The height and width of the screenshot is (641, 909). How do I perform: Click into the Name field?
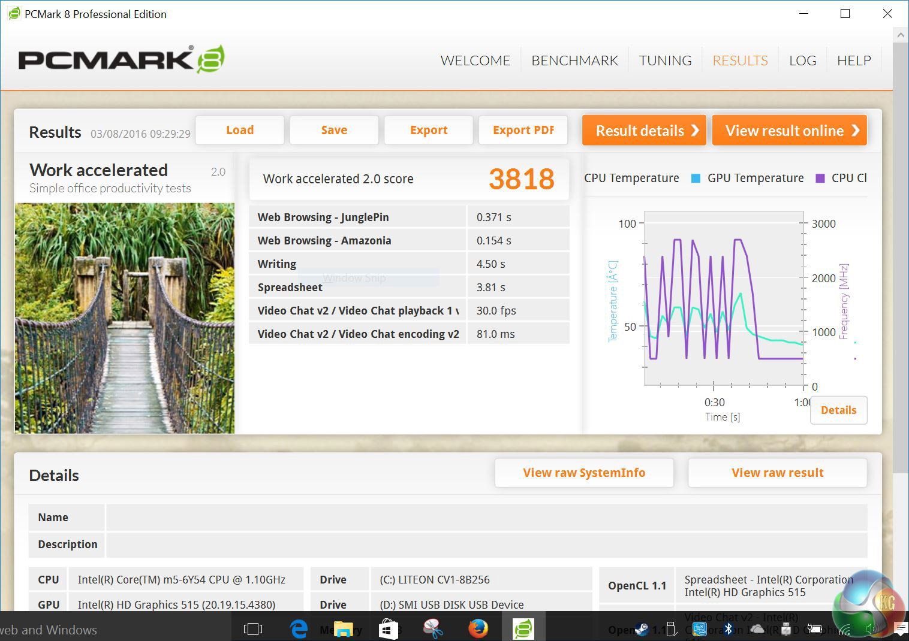point(486,518)
